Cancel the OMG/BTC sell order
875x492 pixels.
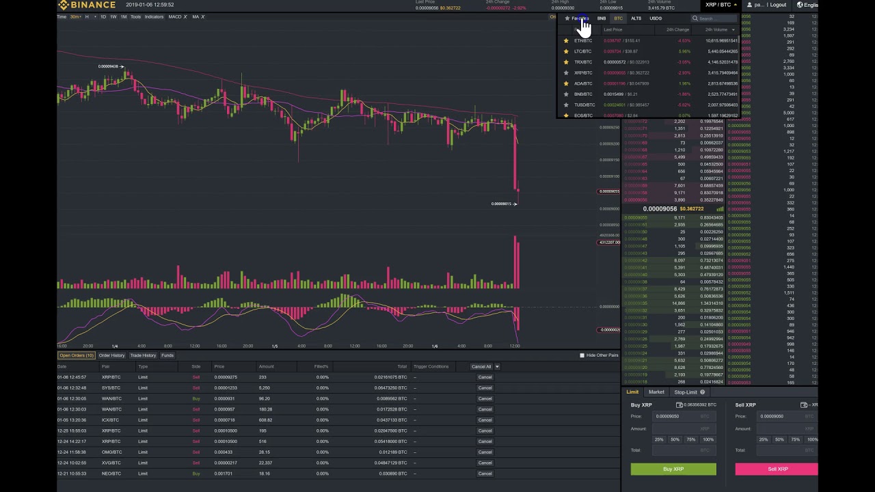[485, 452]
